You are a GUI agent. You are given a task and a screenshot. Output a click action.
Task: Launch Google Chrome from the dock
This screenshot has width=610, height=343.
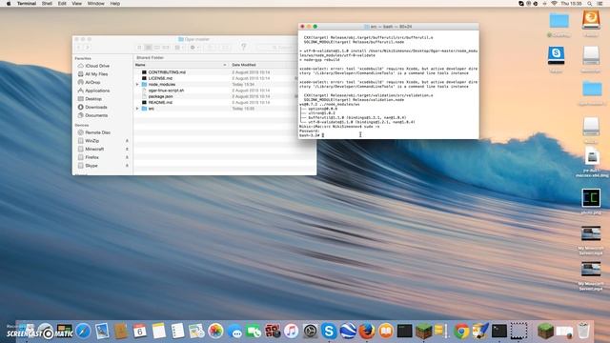tap(461, 332)
